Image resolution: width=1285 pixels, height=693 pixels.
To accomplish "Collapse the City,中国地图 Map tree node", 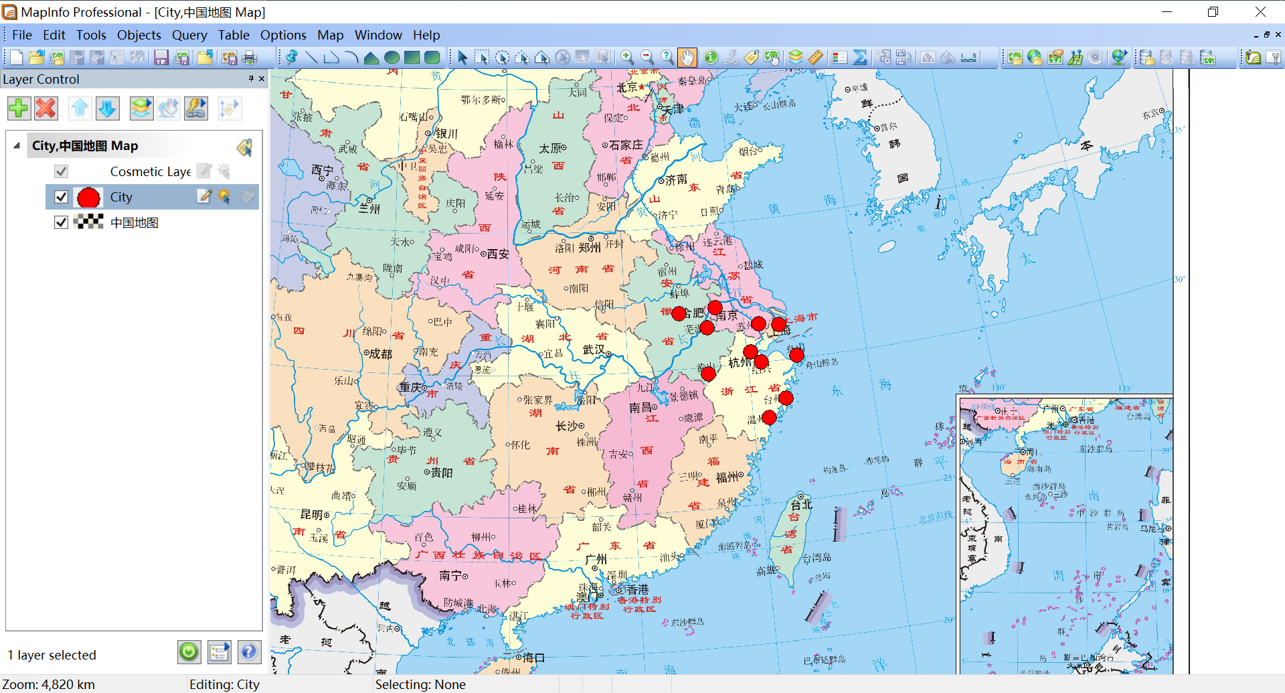I will (x=17, y=146).
